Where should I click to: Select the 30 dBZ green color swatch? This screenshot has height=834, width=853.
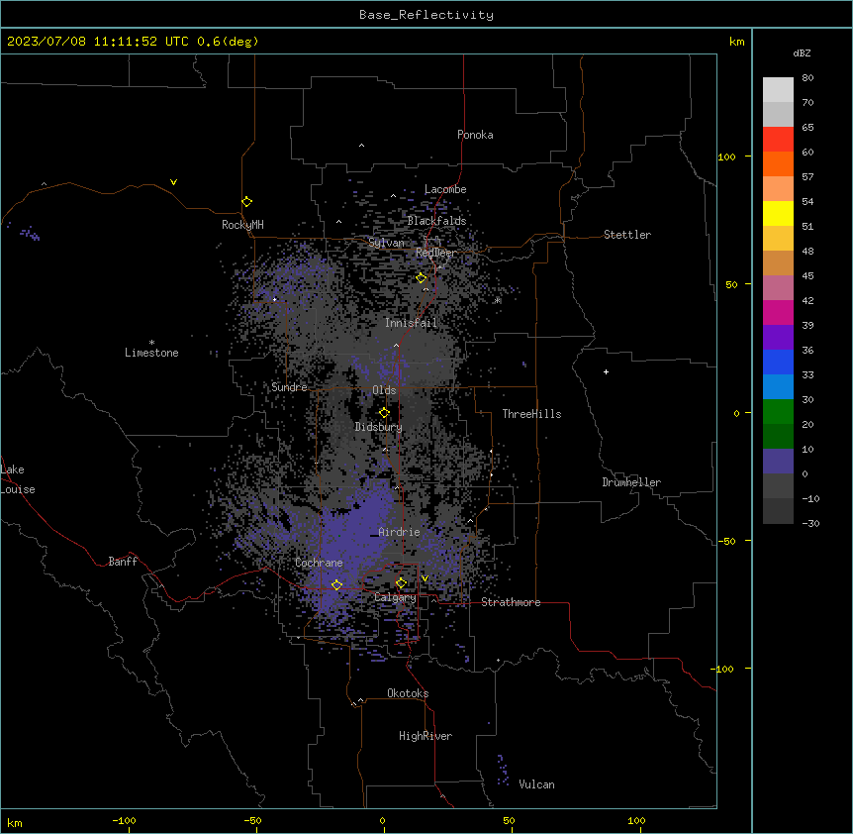(x=778, y=412)
